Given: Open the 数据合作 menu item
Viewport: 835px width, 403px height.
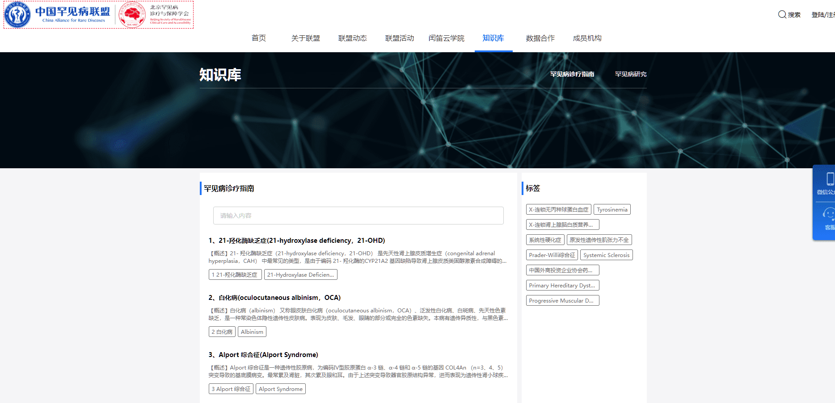Looking at the screenshot, I should (x=540, y=38).
